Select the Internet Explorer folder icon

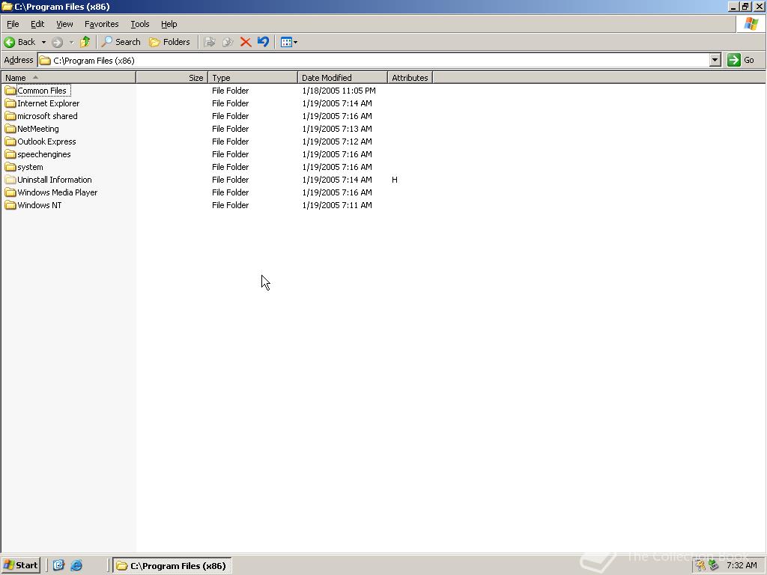(x=10, y=103)
